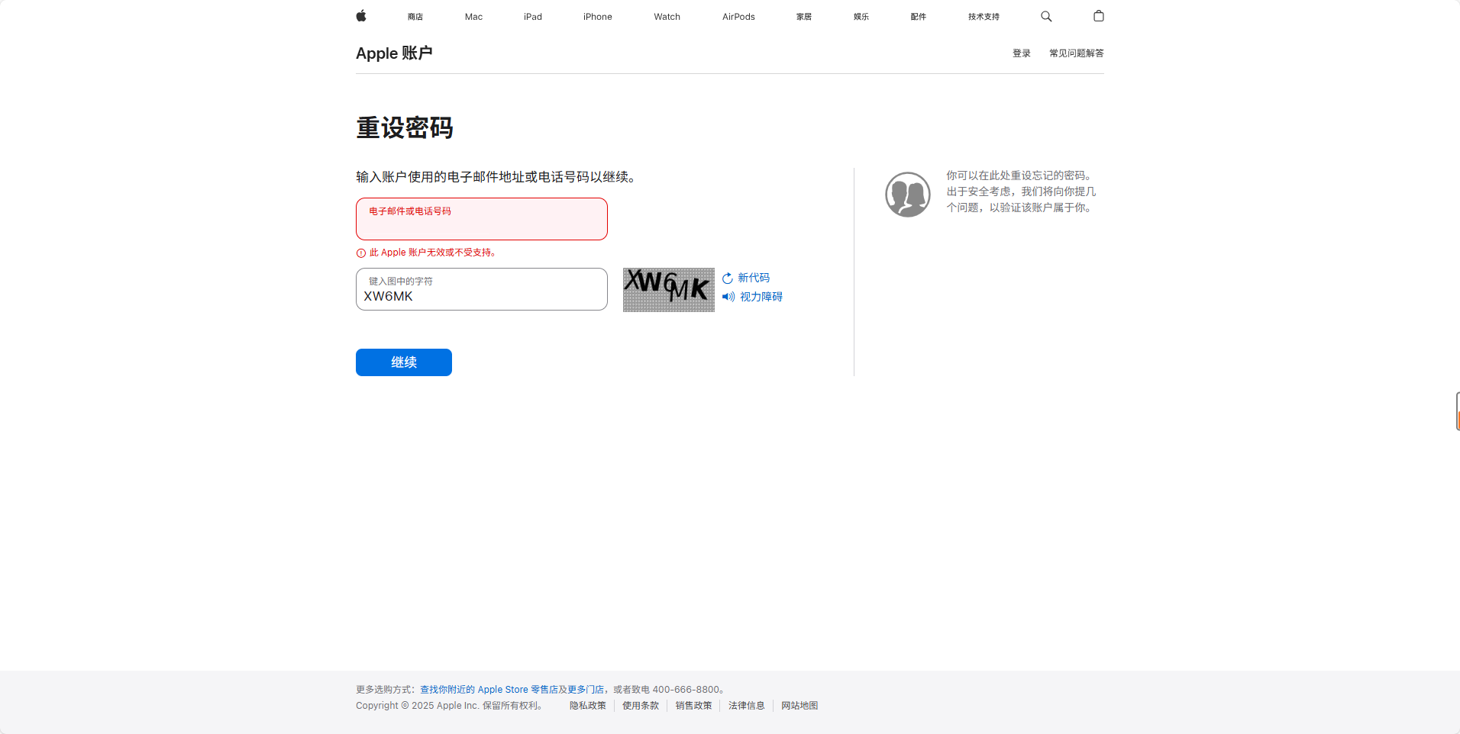Screen dimensions: 1460x734
Task: Open the 网站地图 footer link
Action: coord(799,706)
